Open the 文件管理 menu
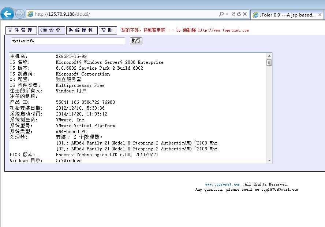The image size is (325, 227). click(21, 30)
